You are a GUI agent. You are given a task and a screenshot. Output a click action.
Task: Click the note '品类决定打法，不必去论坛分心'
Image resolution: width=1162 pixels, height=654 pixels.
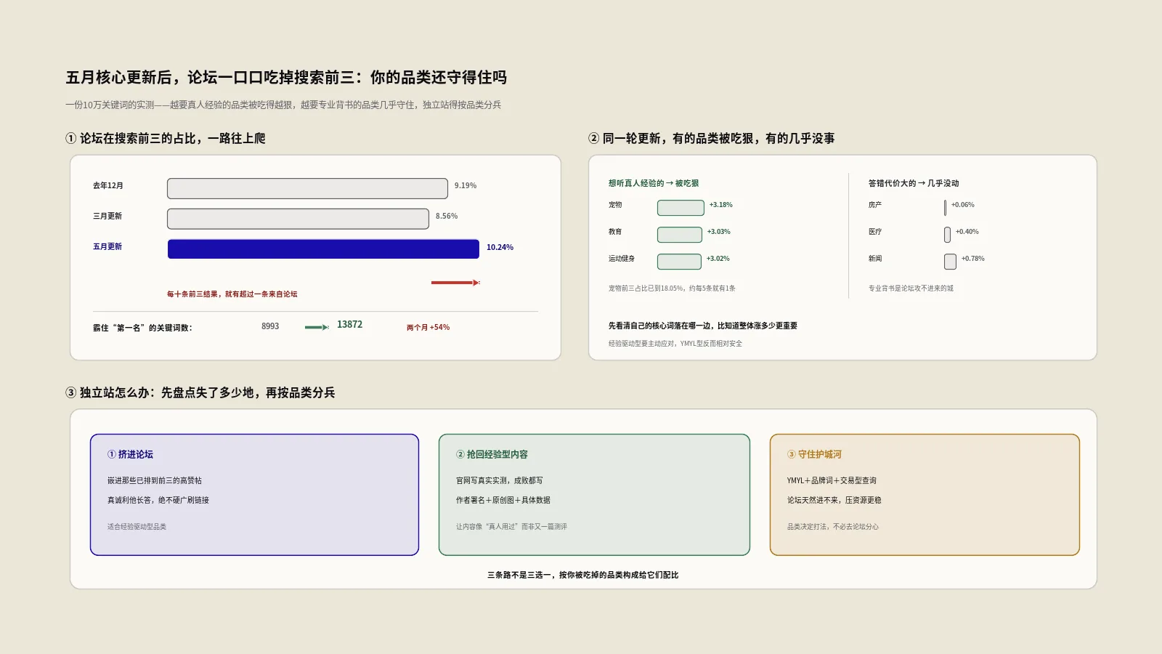point(833,527)
